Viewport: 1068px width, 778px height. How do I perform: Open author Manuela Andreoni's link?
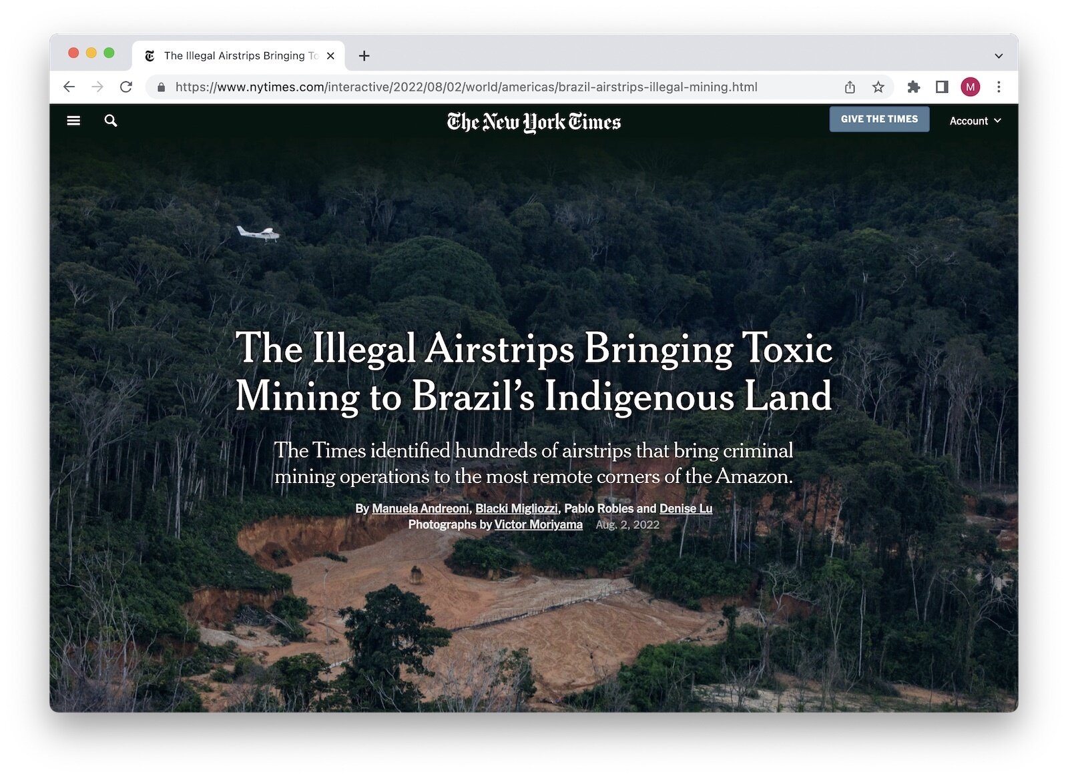(421, 508)
